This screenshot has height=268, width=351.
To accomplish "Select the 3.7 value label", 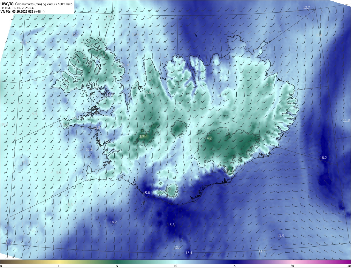I will (x=142, y=136).
